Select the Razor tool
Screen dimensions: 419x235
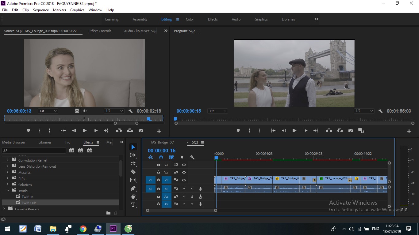(133, 172)
